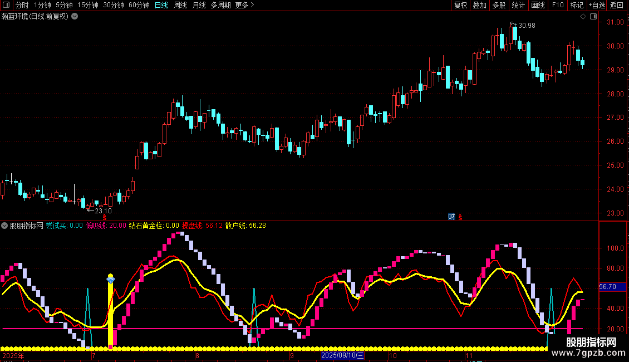Expand the 股朋指标网 indicator dropdown
This screenshot has height=362, width=629.
pos(4,226)
